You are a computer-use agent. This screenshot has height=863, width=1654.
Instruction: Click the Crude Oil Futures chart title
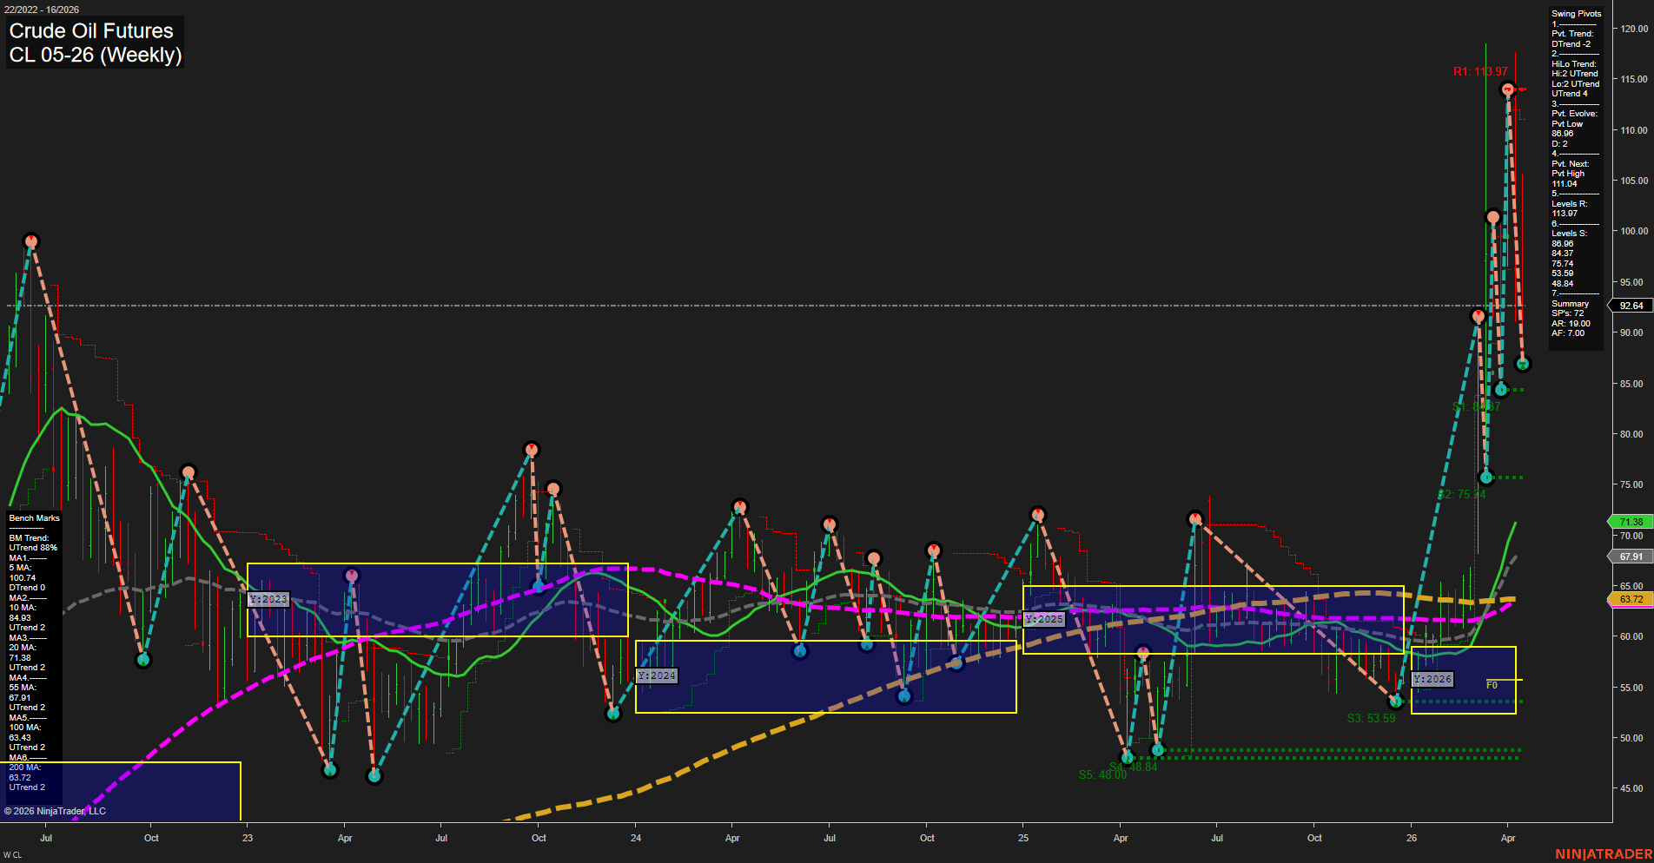pyautogui.click(x=90, y=30)
